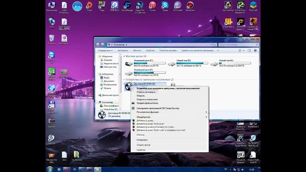Viewport: 306px width, 172px height.
Task: Click the Explorer back navigation button
Action: coord(98,44)
